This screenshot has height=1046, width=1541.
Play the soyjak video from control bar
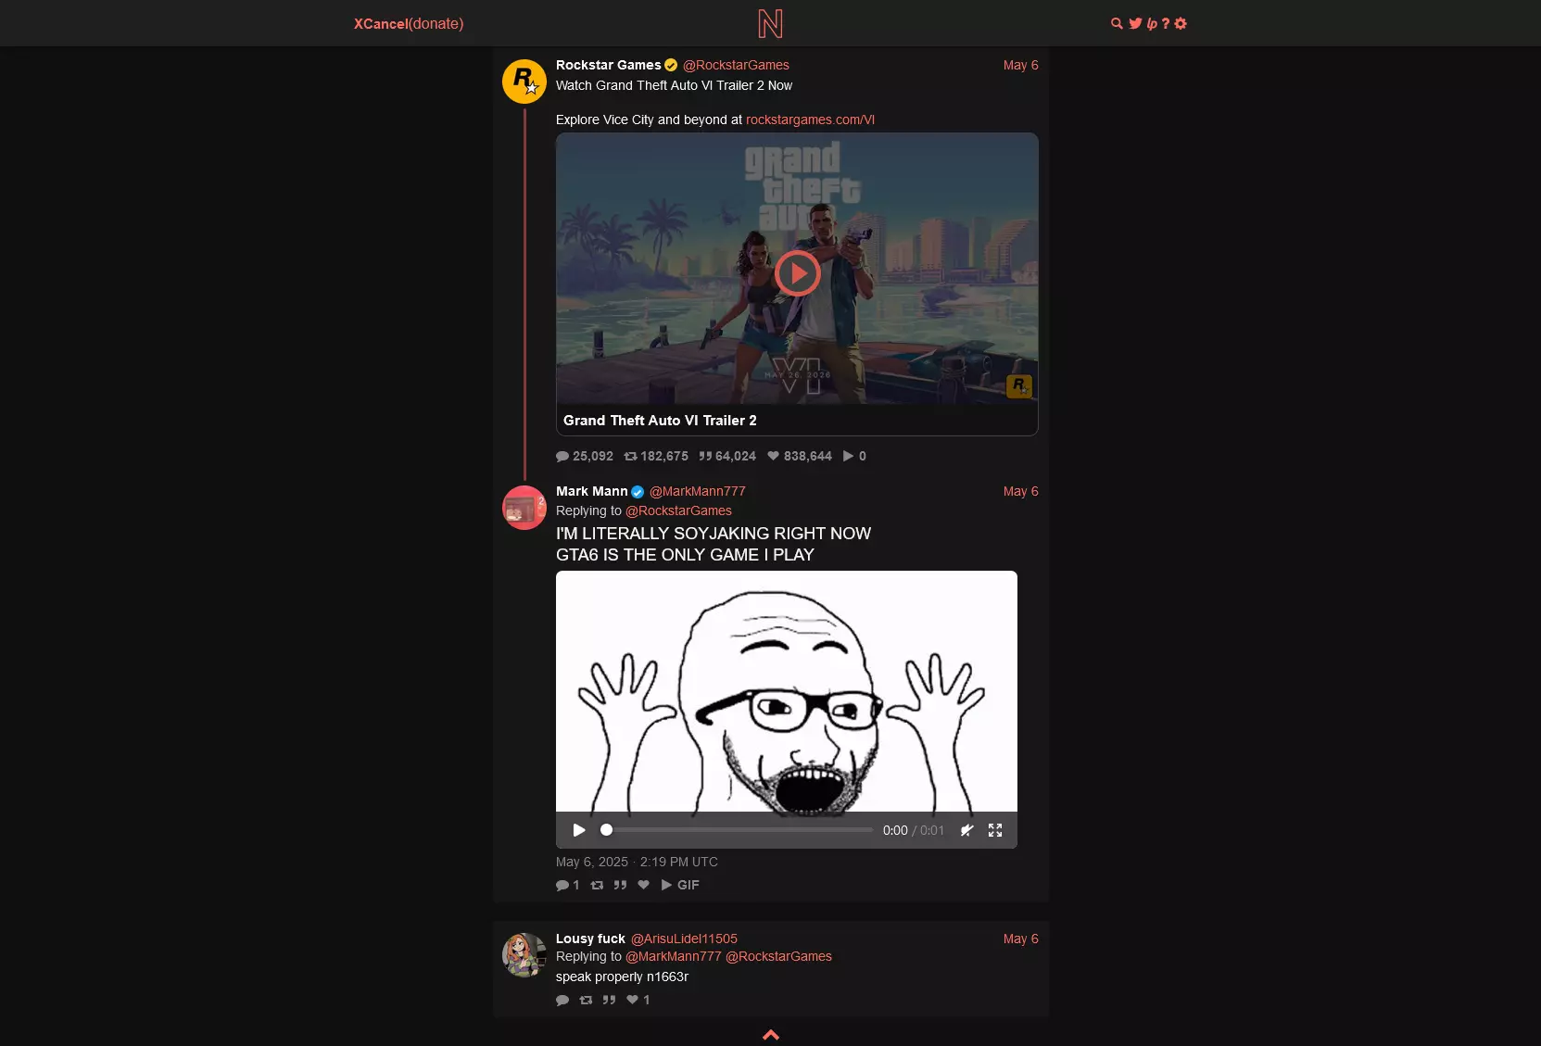coord(579,830)
